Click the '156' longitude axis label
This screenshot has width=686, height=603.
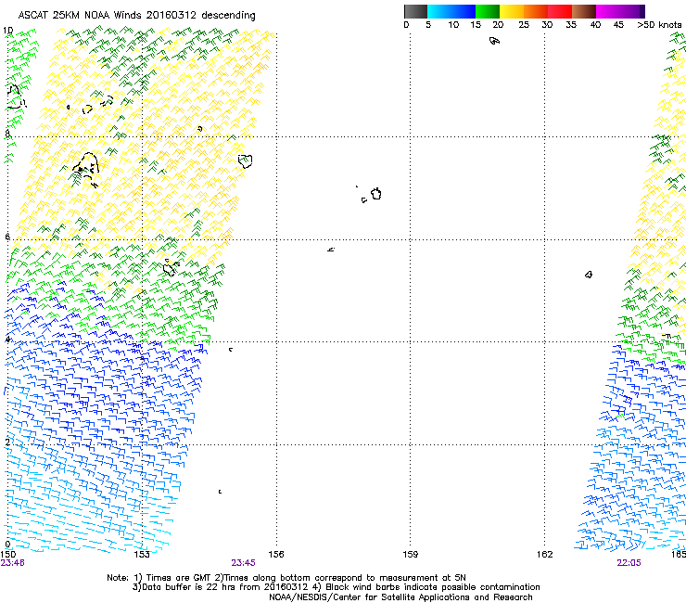tap(276, 555)
